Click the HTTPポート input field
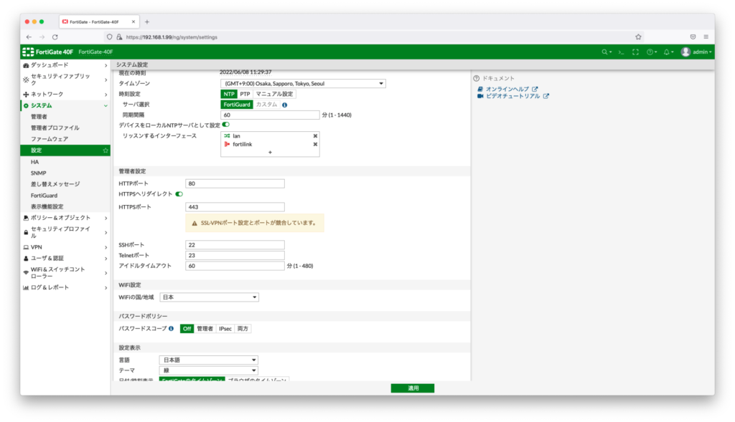The height and width of the screenshot is (422, 735). click(235, 184)
